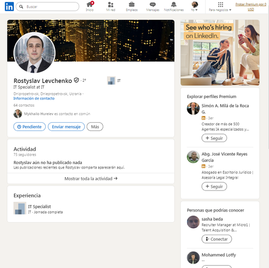Expand the Para negocios grid menu

click(220, 6)
